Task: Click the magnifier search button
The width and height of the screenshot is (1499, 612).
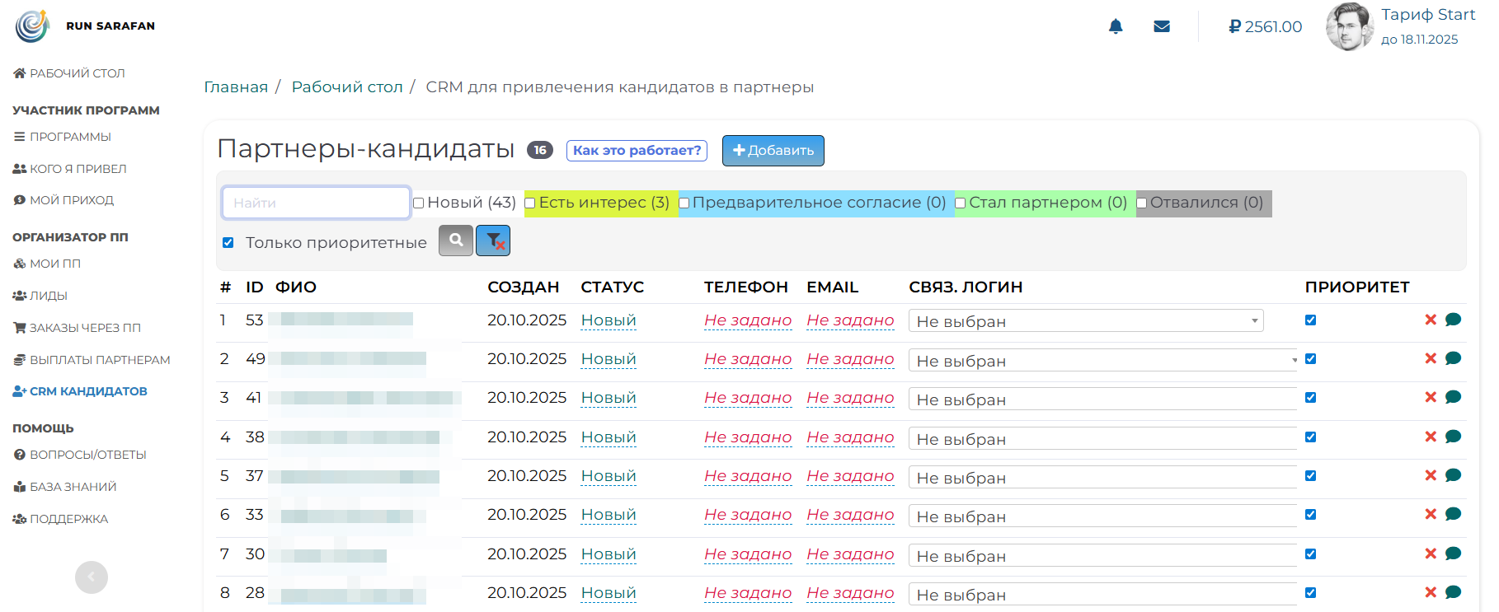Action: click(x=456, y=241)
